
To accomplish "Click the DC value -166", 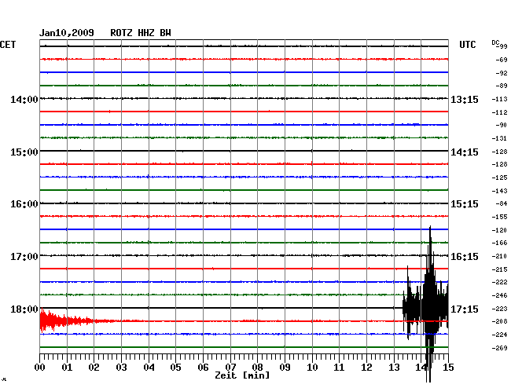I will [x=499, y=243].
